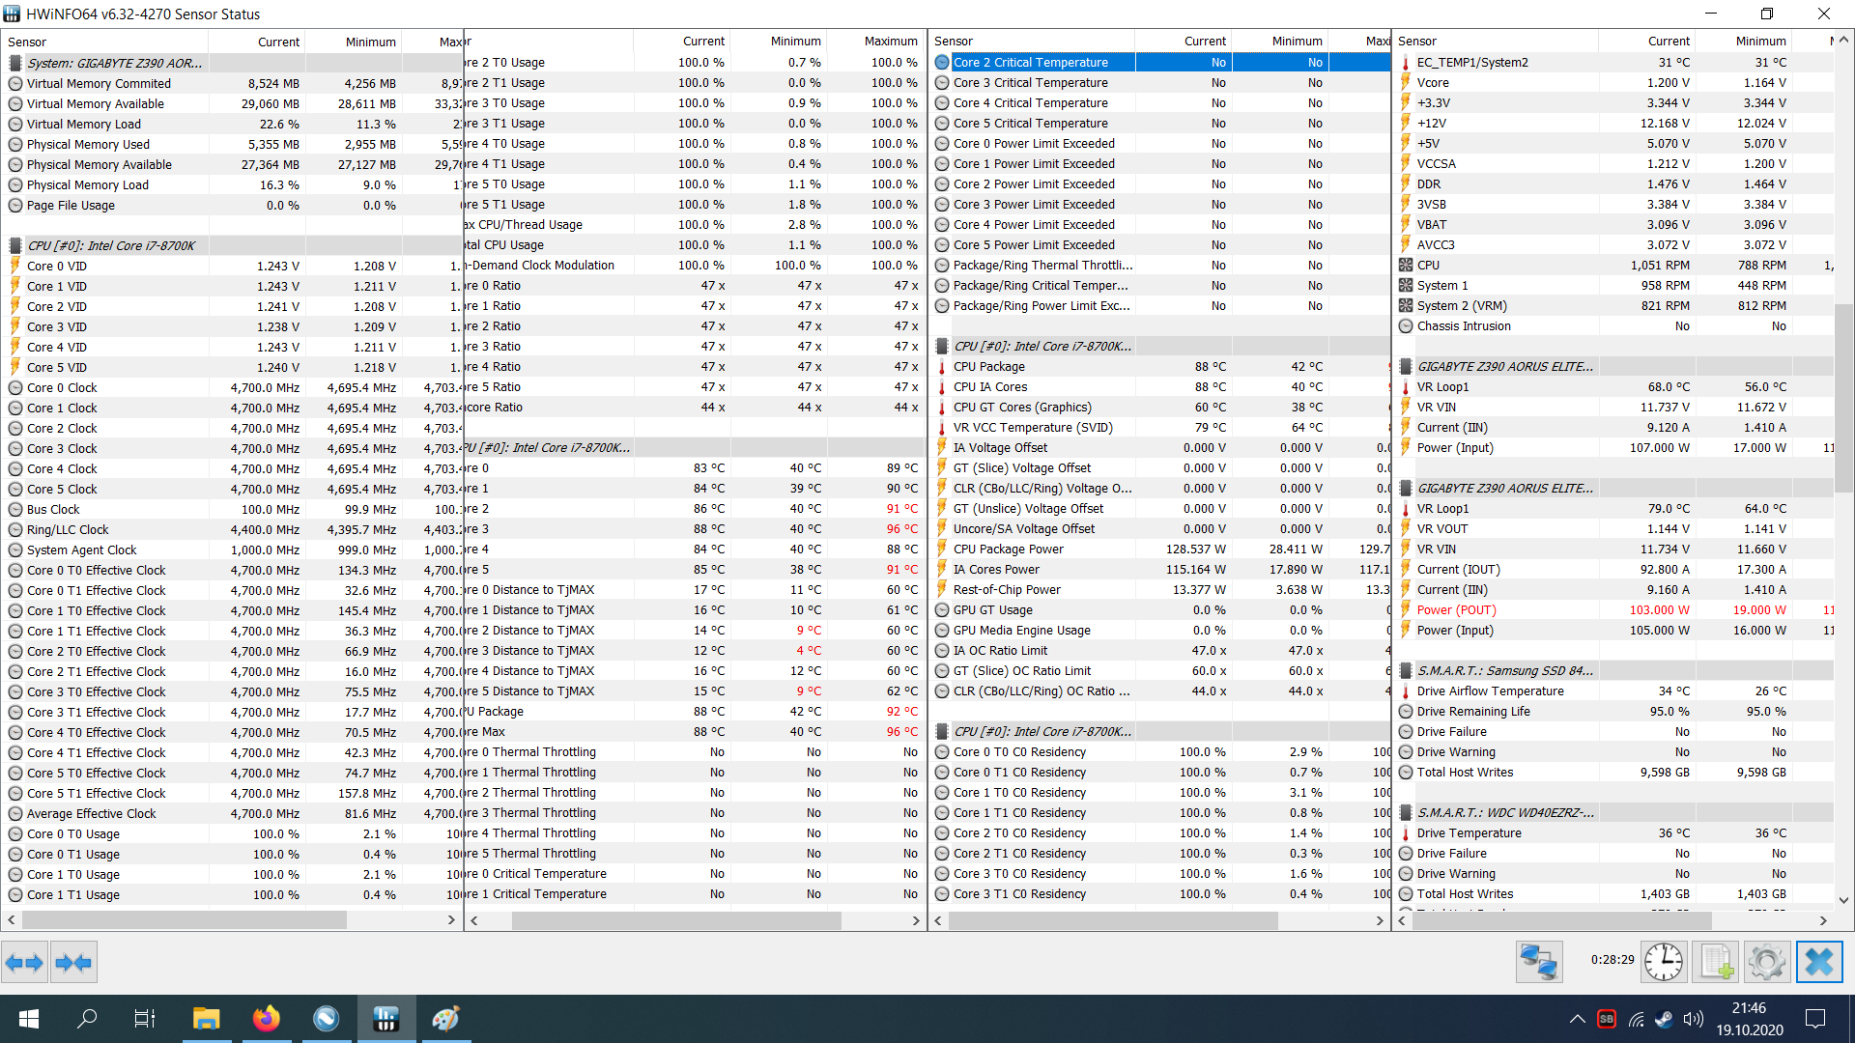
Task: Open sensor settings gear icon
Action: 1766,962
